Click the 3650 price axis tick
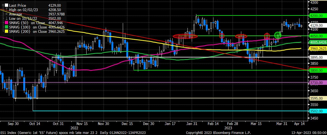The width and height of the screenshot is (327, 135). click(315, 91)
